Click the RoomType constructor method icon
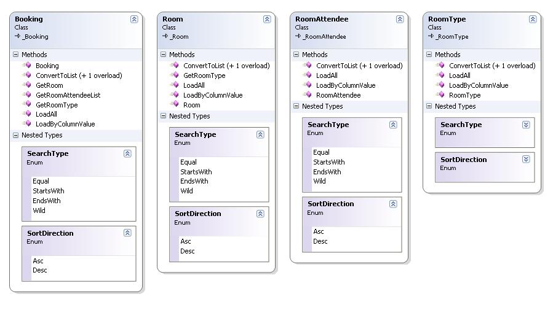 click(440, 95)
